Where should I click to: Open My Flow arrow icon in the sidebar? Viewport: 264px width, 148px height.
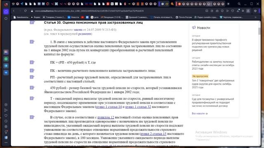click(6, 110)
